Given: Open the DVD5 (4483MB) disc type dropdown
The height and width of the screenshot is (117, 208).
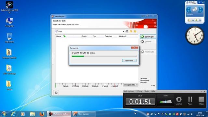Looking at the screenshot, I should pyautogui.click(x=131, y=85).
